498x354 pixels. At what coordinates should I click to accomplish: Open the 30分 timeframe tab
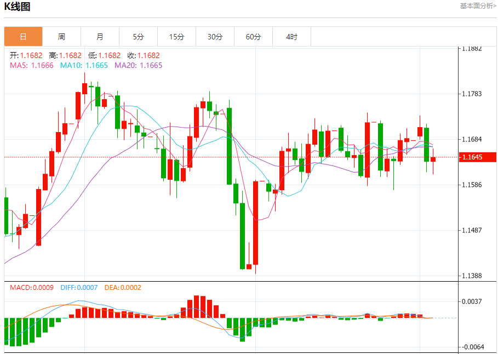click(x=215, y=37)
